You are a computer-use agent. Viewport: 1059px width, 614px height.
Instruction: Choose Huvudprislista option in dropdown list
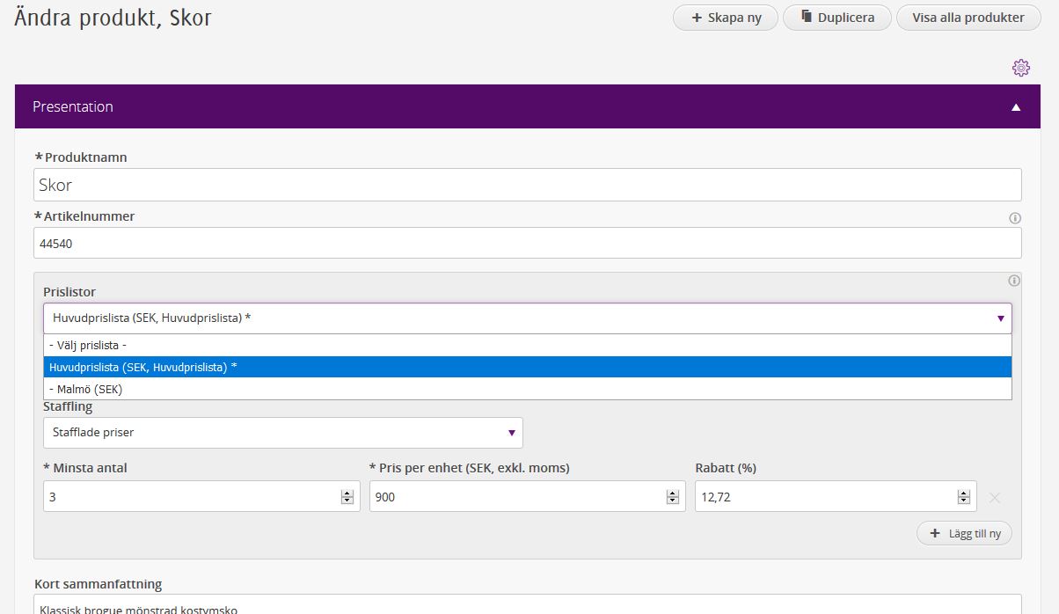click(x=143, y=367)
